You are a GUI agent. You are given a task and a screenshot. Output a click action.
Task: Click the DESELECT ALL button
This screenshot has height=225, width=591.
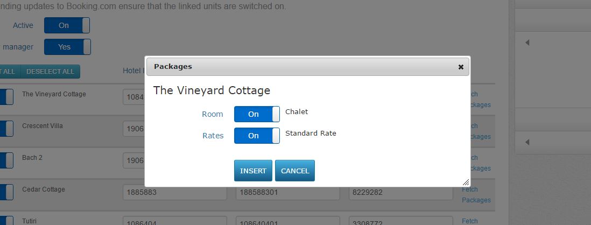(x=50, y=72)
